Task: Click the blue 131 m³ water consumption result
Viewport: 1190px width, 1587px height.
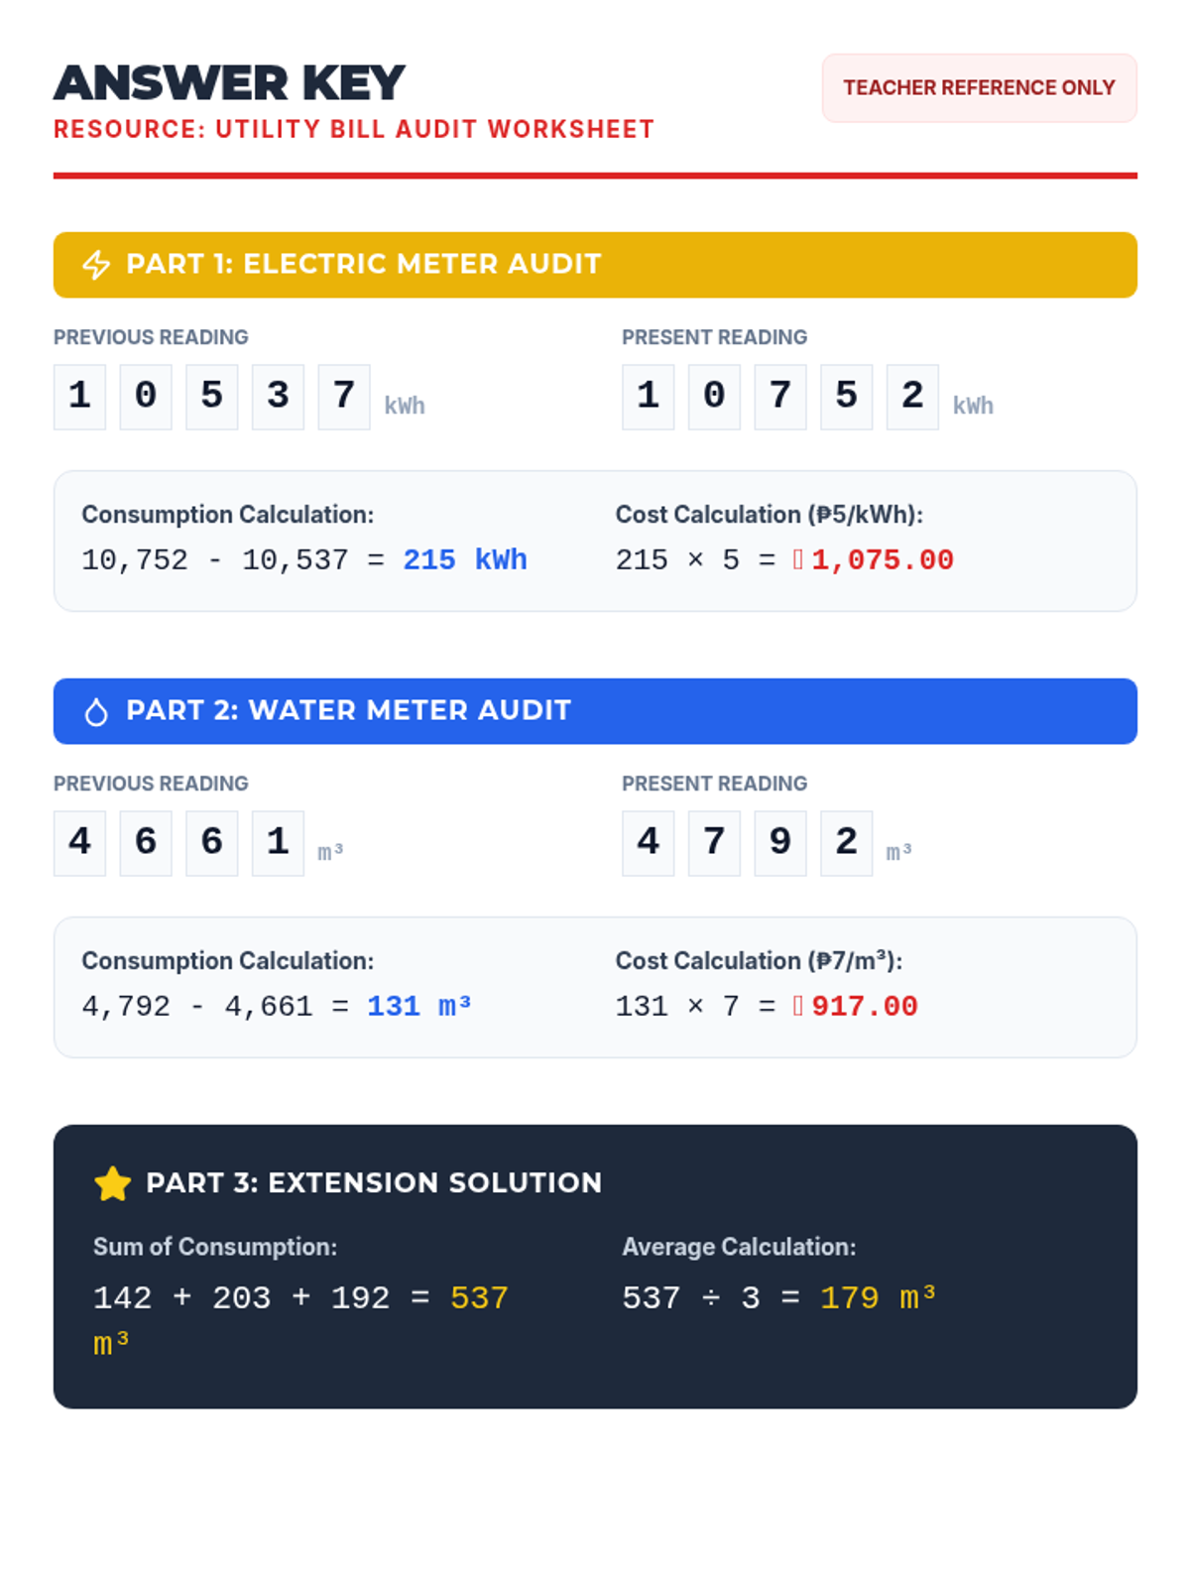Action: click(418, 1007)
